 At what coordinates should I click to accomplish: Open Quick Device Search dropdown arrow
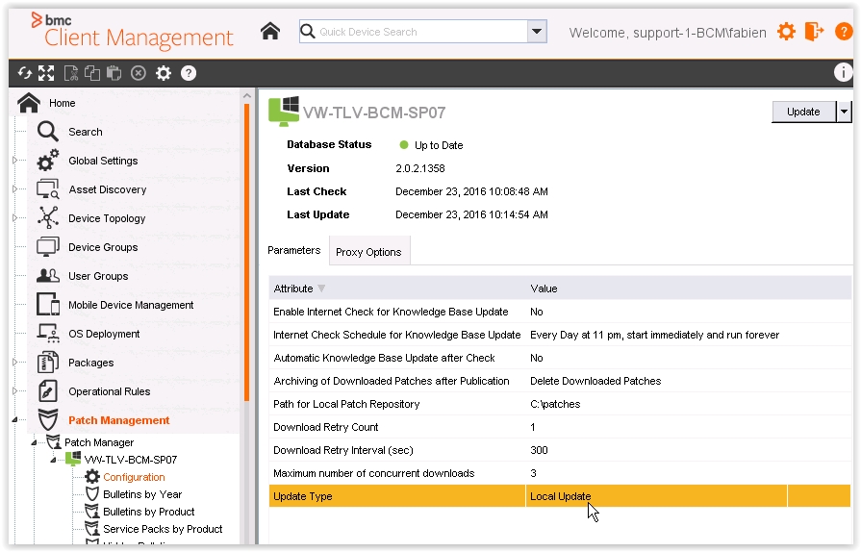coord(537,32)
